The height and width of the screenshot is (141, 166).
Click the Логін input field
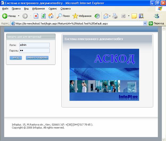(34, 45)
